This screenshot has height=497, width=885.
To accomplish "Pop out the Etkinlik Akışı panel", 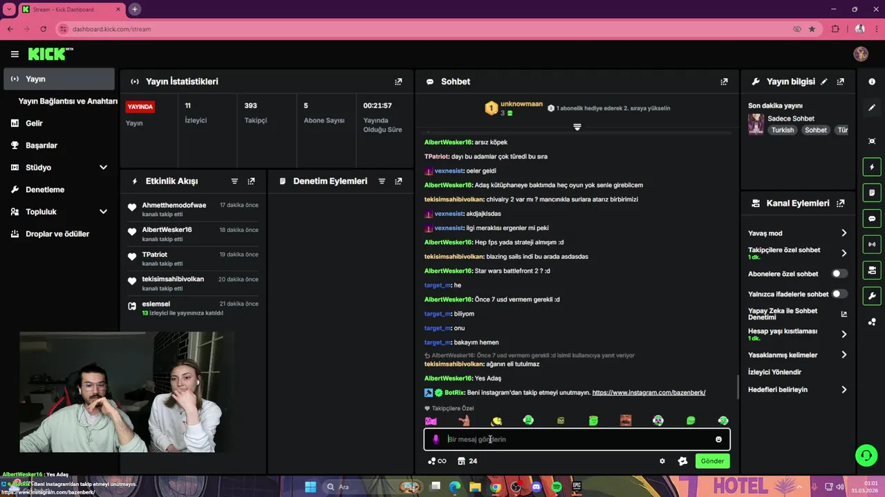I will coord(251,181).
